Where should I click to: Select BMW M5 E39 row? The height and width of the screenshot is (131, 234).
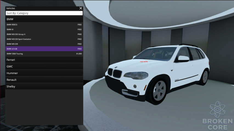tap(44, 44)
